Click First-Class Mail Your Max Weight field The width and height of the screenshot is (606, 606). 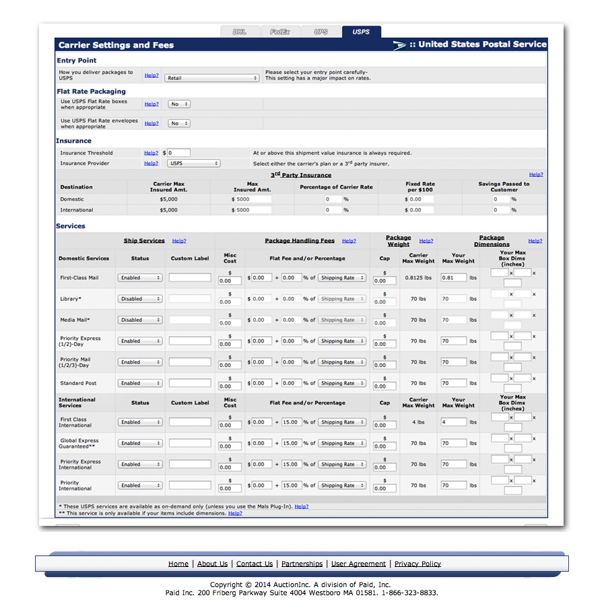[x=454, y=278]
